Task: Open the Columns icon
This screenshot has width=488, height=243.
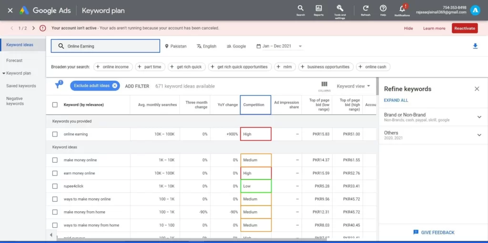Action: pos(324,86)
